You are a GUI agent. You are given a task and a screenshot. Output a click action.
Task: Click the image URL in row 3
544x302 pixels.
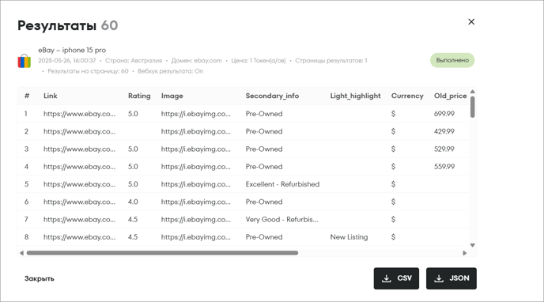click(x=195, y=149)
